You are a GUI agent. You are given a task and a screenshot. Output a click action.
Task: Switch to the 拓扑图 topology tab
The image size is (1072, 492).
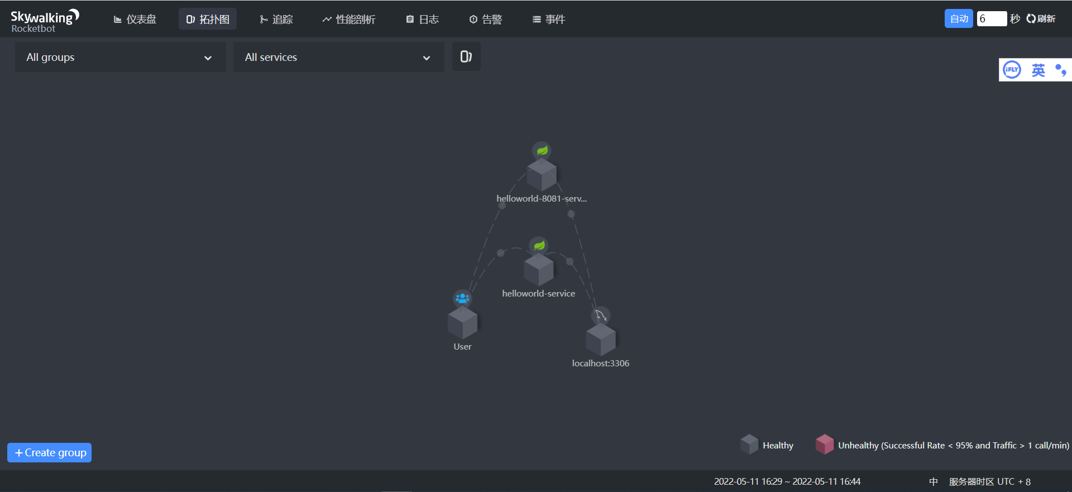coord(208,19)
